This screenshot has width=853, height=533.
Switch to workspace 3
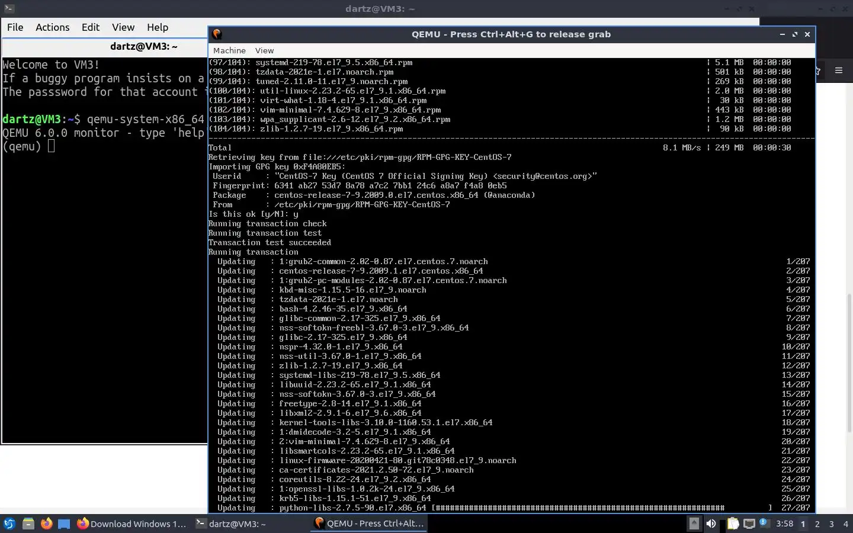click(832, 524)
